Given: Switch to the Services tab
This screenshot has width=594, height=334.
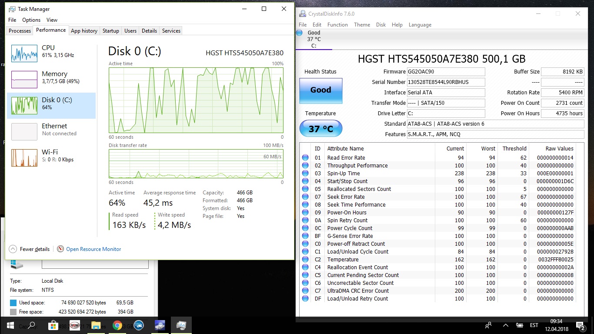Looking at the screenshot, I should 171,31.
